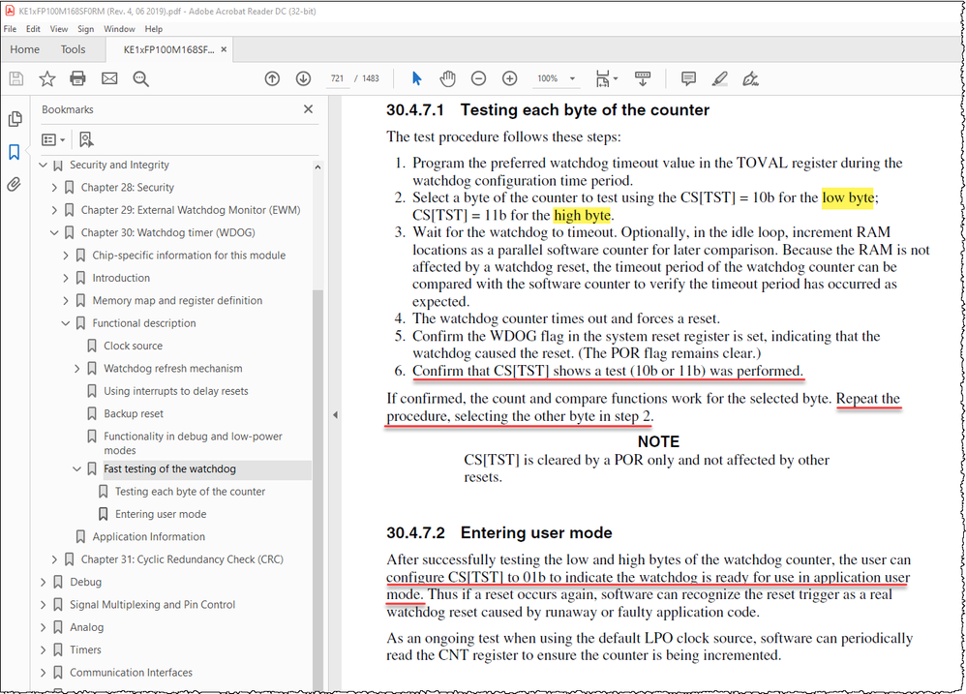Expand the Debug bookmark

click(44, 583)
